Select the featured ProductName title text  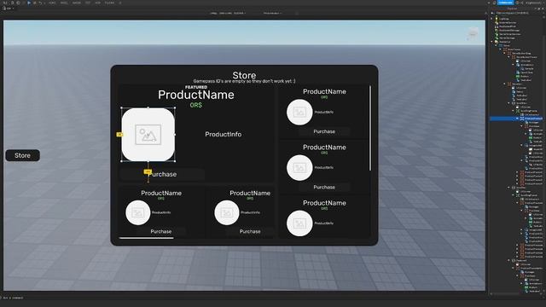[x=196, y=95]
